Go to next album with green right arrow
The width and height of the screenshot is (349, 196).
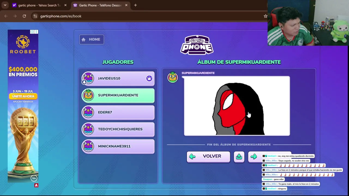254,157
